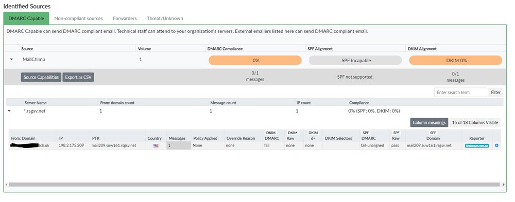Open MailChimp Source Capabilities
Viewport: 515px width, 202px height.
(41, 78)
